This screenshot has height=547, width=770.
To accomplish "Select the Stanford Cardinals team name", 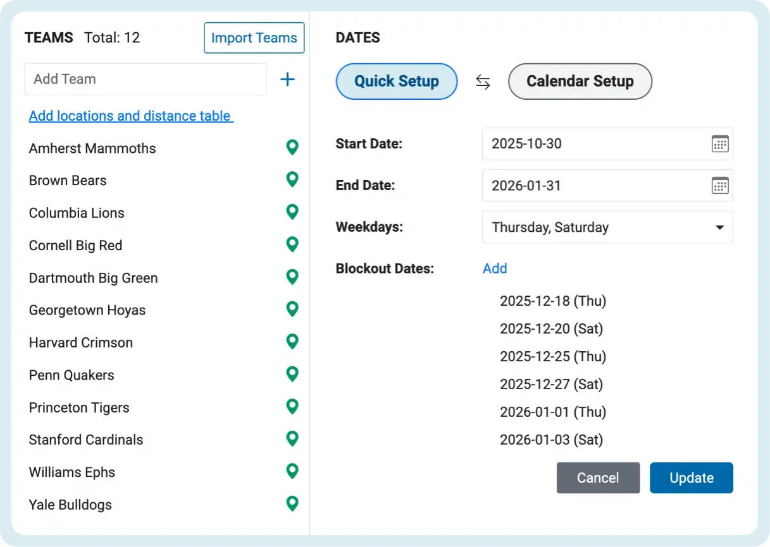I will 86,440.
